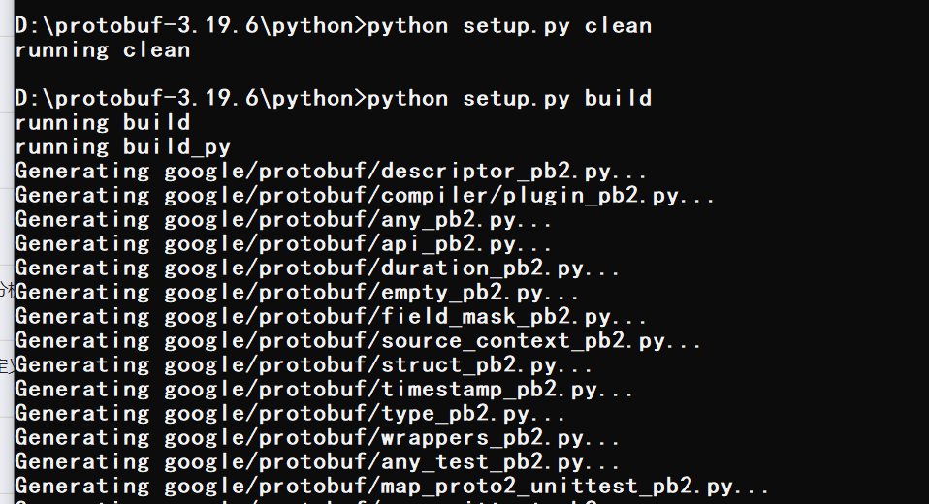This screenshot has height=504, width=929.
Task: Select the duration_pb2.py generating line
Action: [x=317, y=268]
